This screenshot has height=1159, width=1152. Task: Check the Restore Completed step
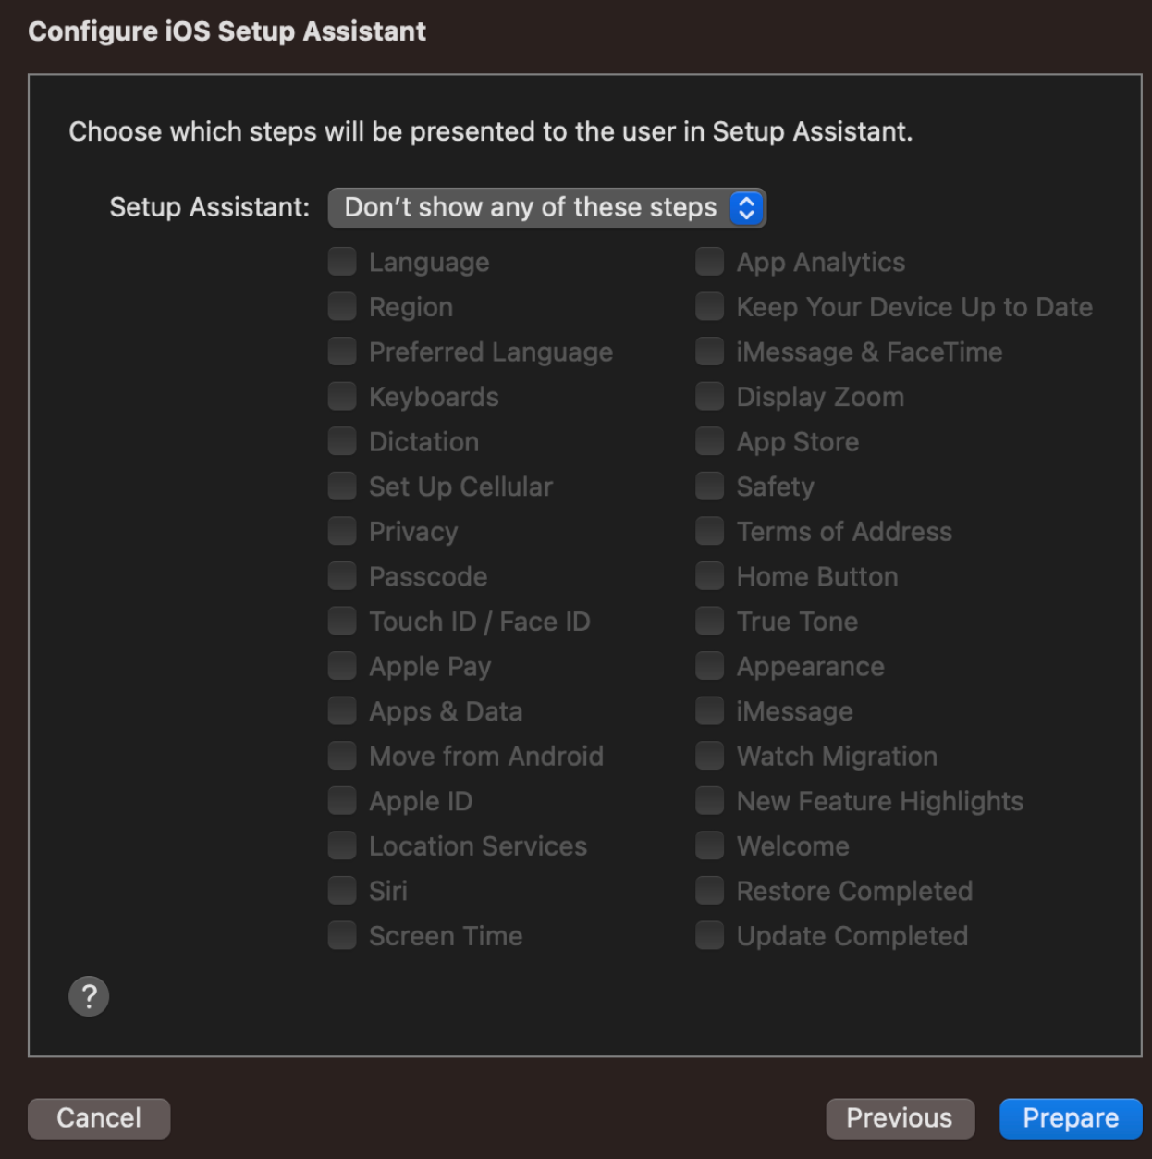point(709,890)
